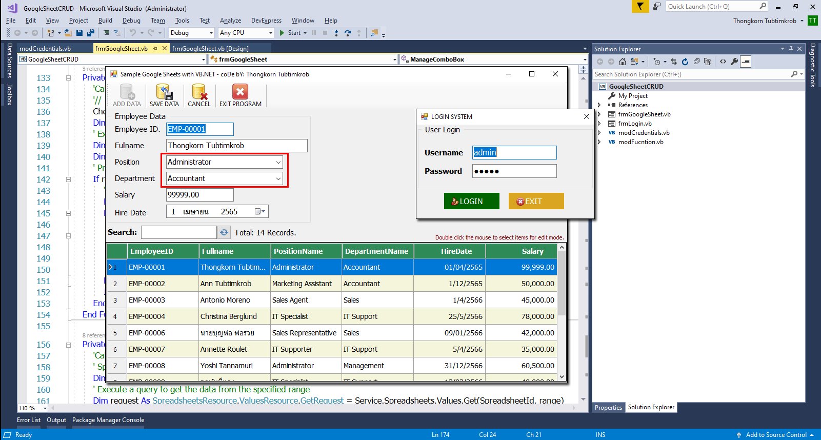
Task: Open the Debug configuration dropdown
Action: pos(211,33)
